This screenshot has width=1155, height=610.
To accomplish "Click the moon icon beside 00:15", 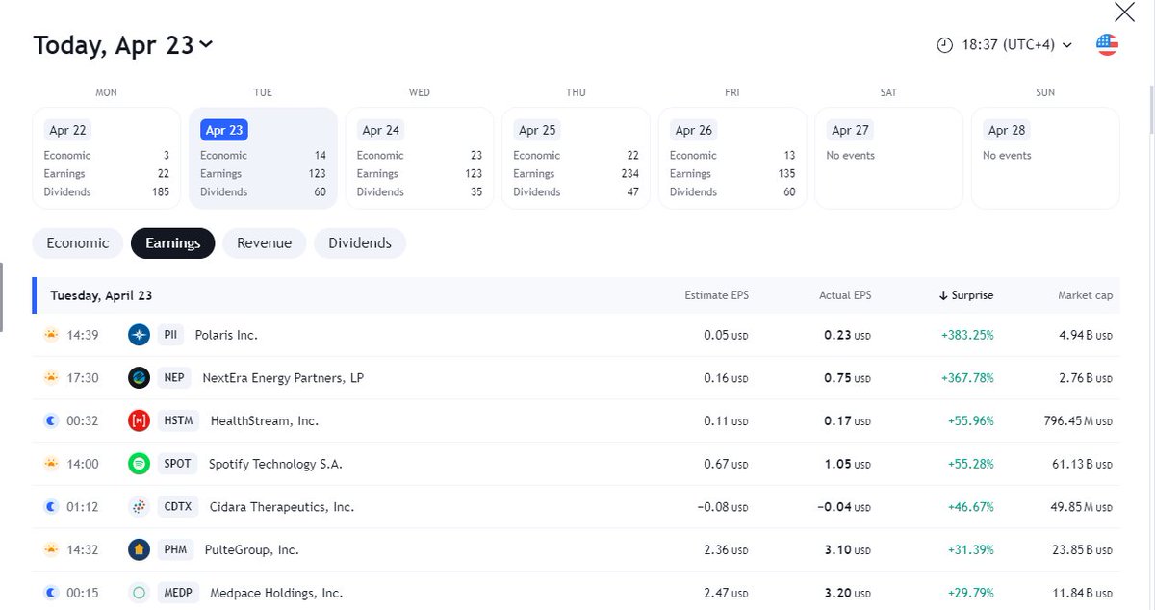I will coord(51,594).
